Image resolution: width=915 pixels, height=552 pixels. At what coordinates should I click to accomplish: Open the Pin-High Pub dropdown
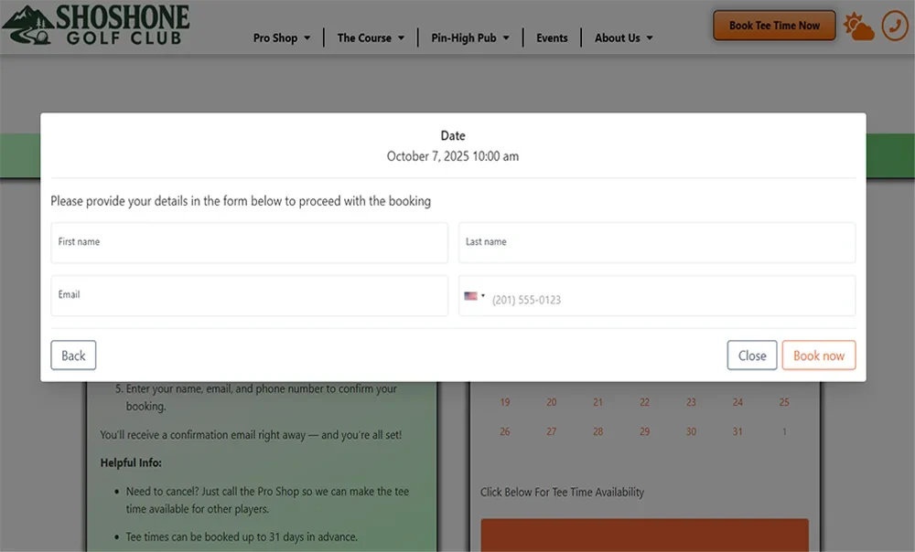[x=470, y=38]
